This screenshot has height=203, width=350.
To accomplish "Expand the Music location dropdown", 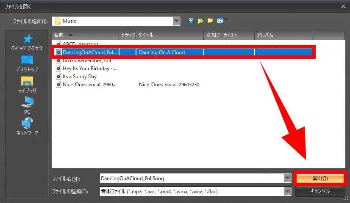I will point(176,21).
